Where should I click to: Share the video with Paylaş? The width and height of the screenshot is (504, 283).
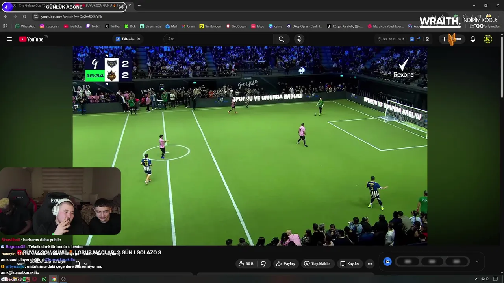tap(285, 264)
